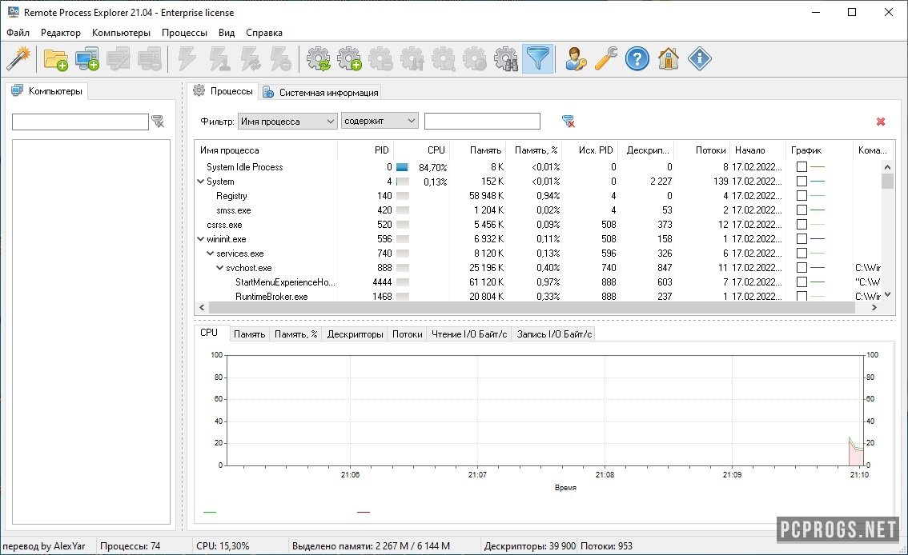Tick graph checkbox for csrss.exe row
This screenshot has width=908, height=555.
pyautogui.click(x=802, y=225)
